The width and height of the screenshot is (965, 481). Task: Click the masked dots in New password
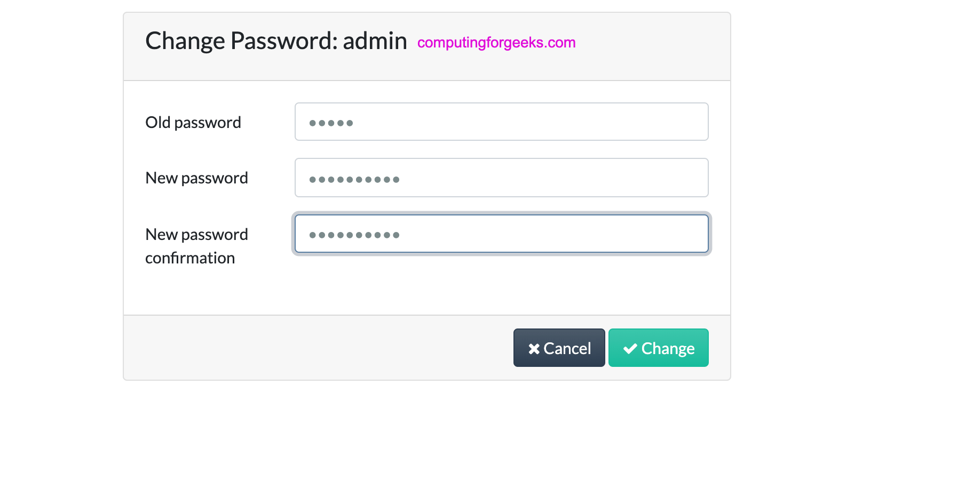point(354,180)
